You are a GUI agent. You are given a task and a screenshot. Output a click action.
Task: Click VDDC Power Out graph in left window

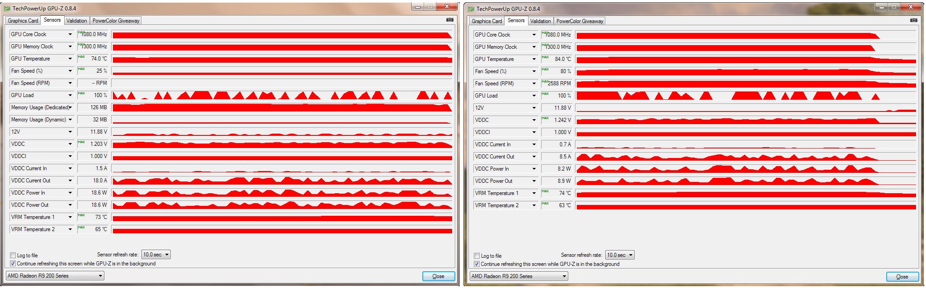click(x=282, y=205)
